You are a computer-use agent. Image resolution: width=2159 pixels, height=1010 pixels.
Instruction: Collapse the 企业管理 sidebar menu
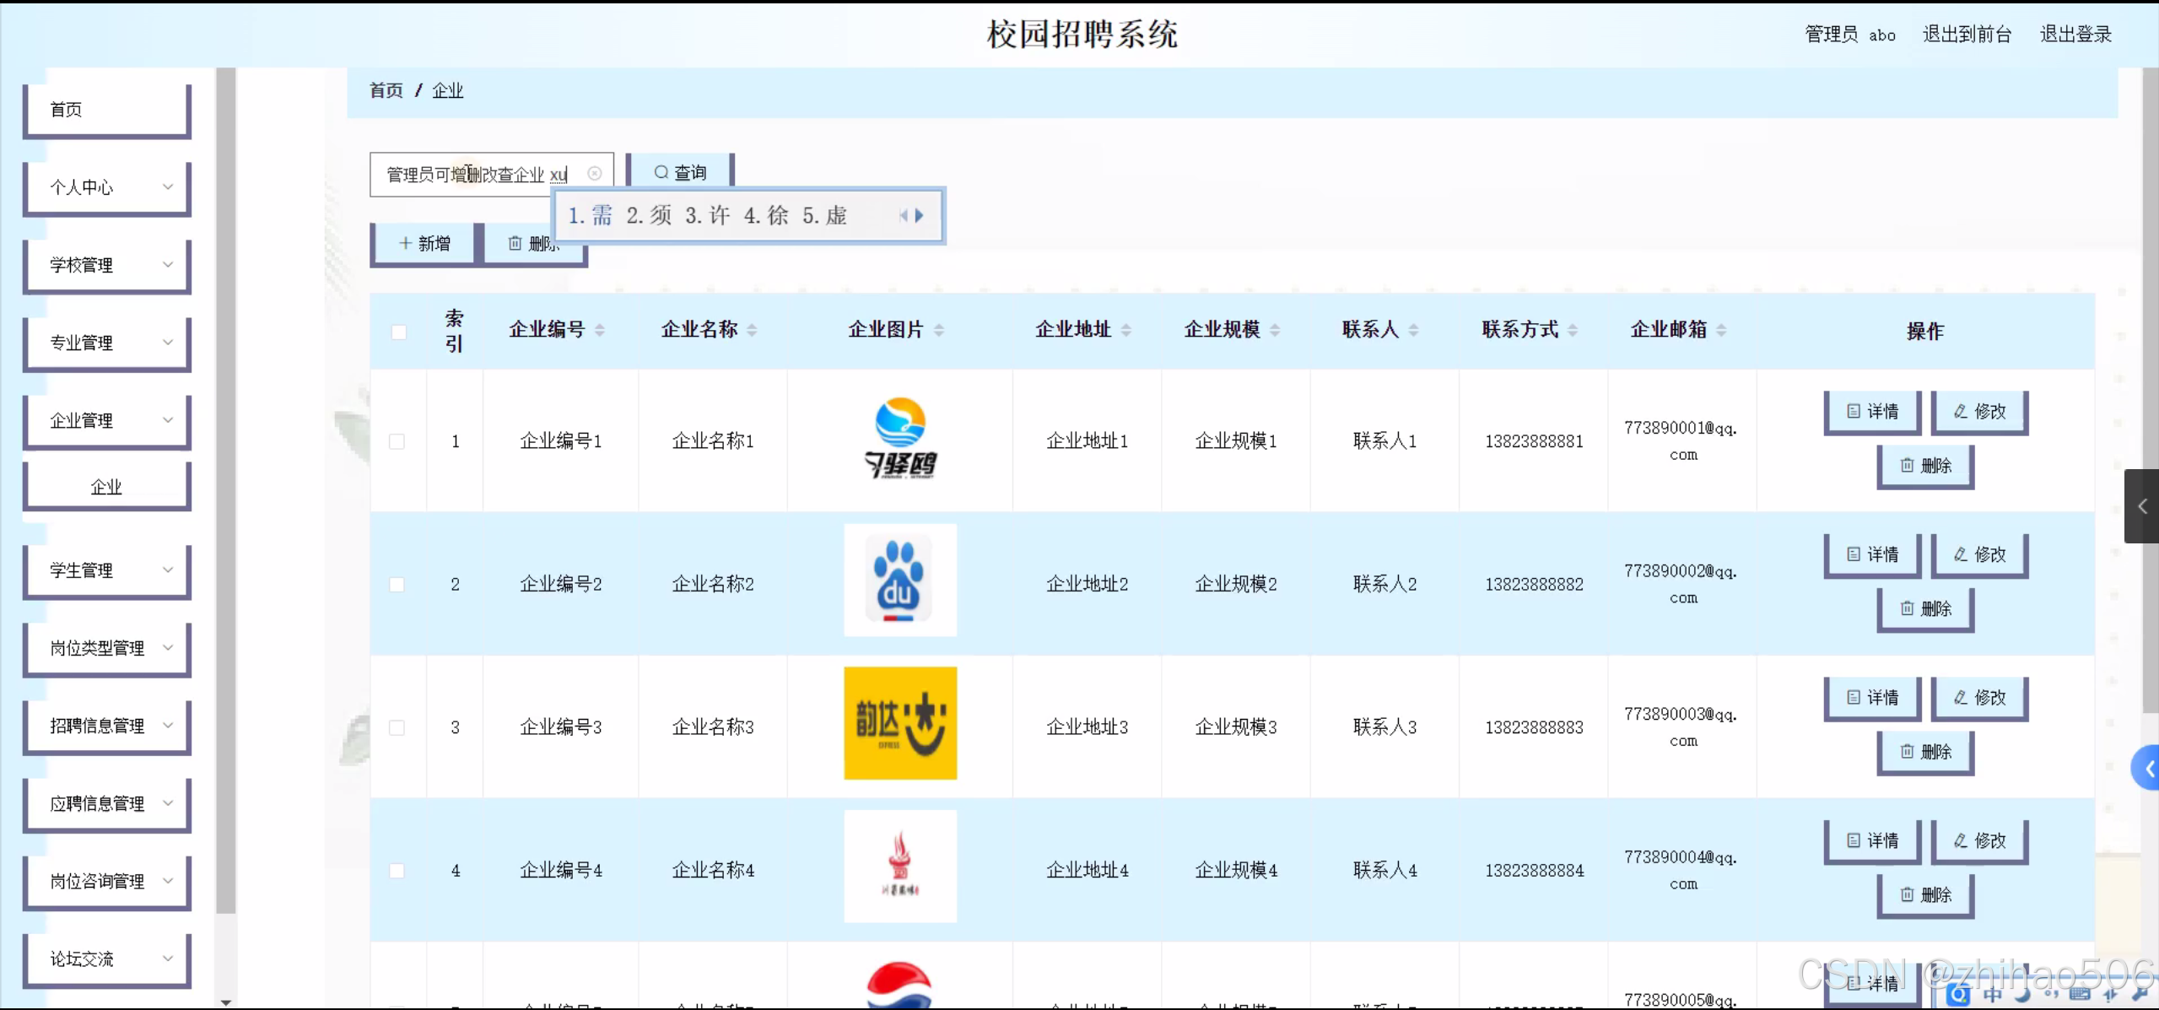pyautogui.click(x=107, y=421)
